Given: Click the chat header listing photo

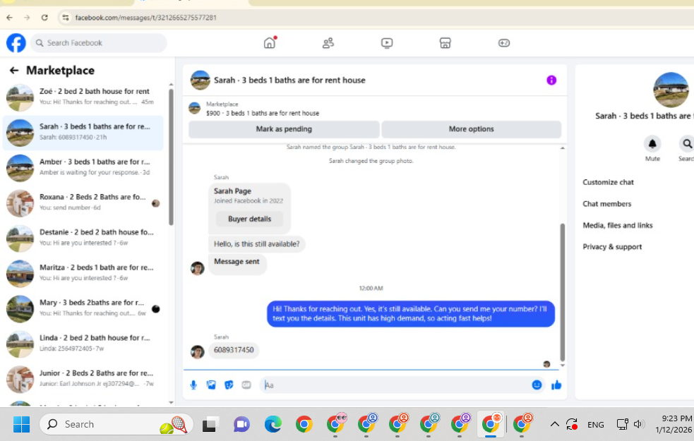Looking at the screenshot, I should coord(200,80).
